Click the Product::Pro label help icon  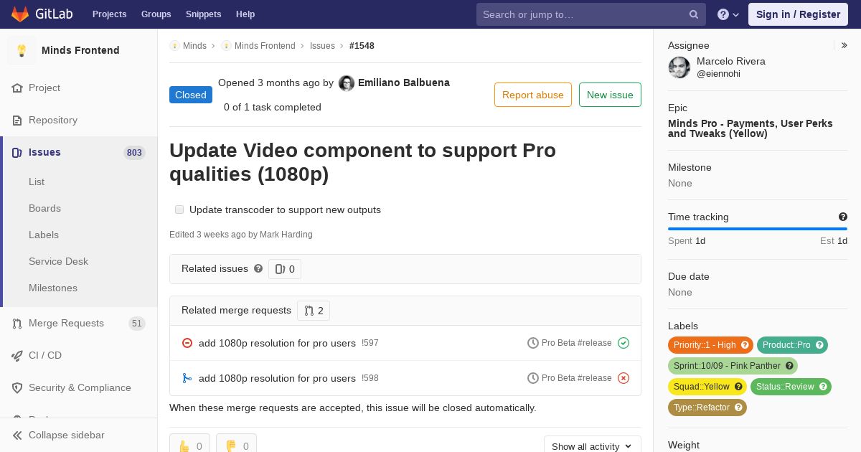(819, 345)
